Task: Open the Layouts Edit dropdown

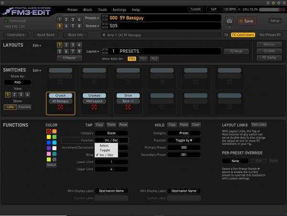Action: [37, 45]
